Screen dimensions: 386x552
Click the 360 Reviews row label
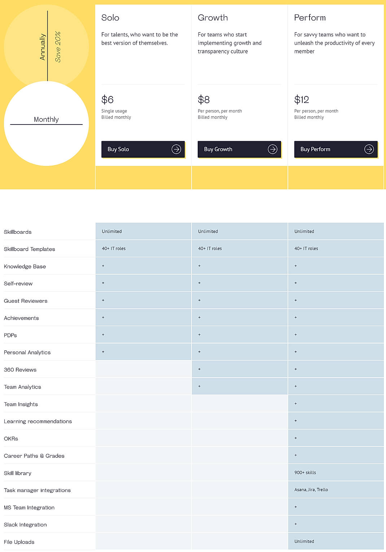[20, 370]
